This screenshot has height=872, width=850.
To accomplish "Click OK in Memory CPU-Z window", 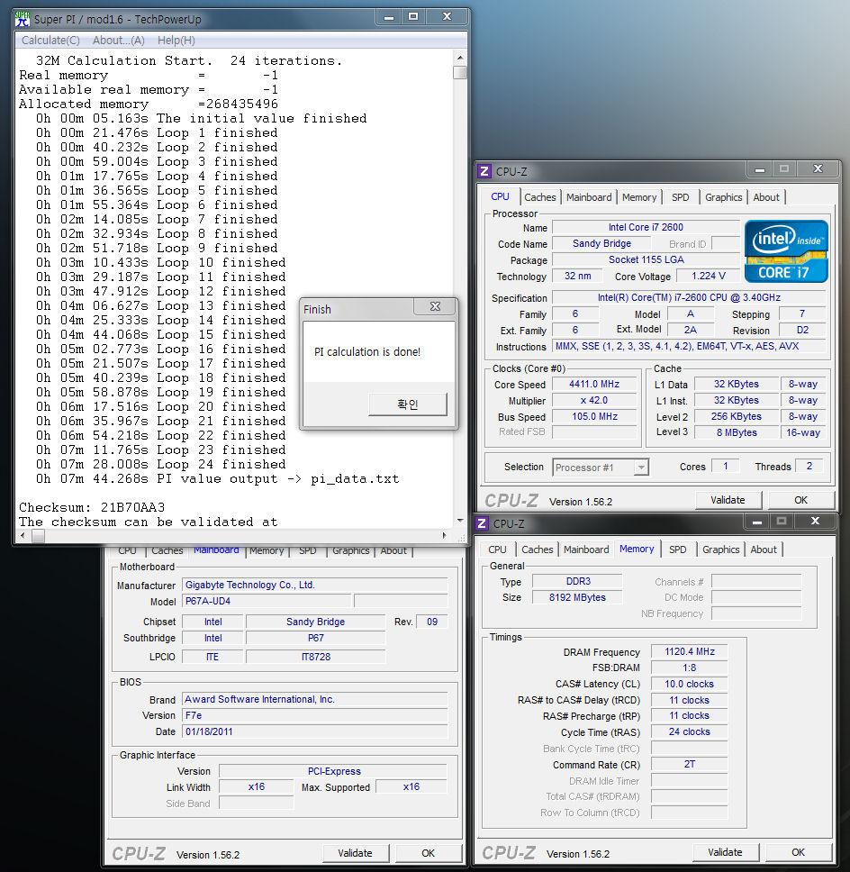I will 798,852.
